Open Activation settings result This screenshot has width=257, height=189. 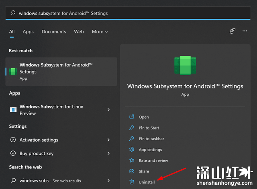pyautogui.click(x=61, y=140)
